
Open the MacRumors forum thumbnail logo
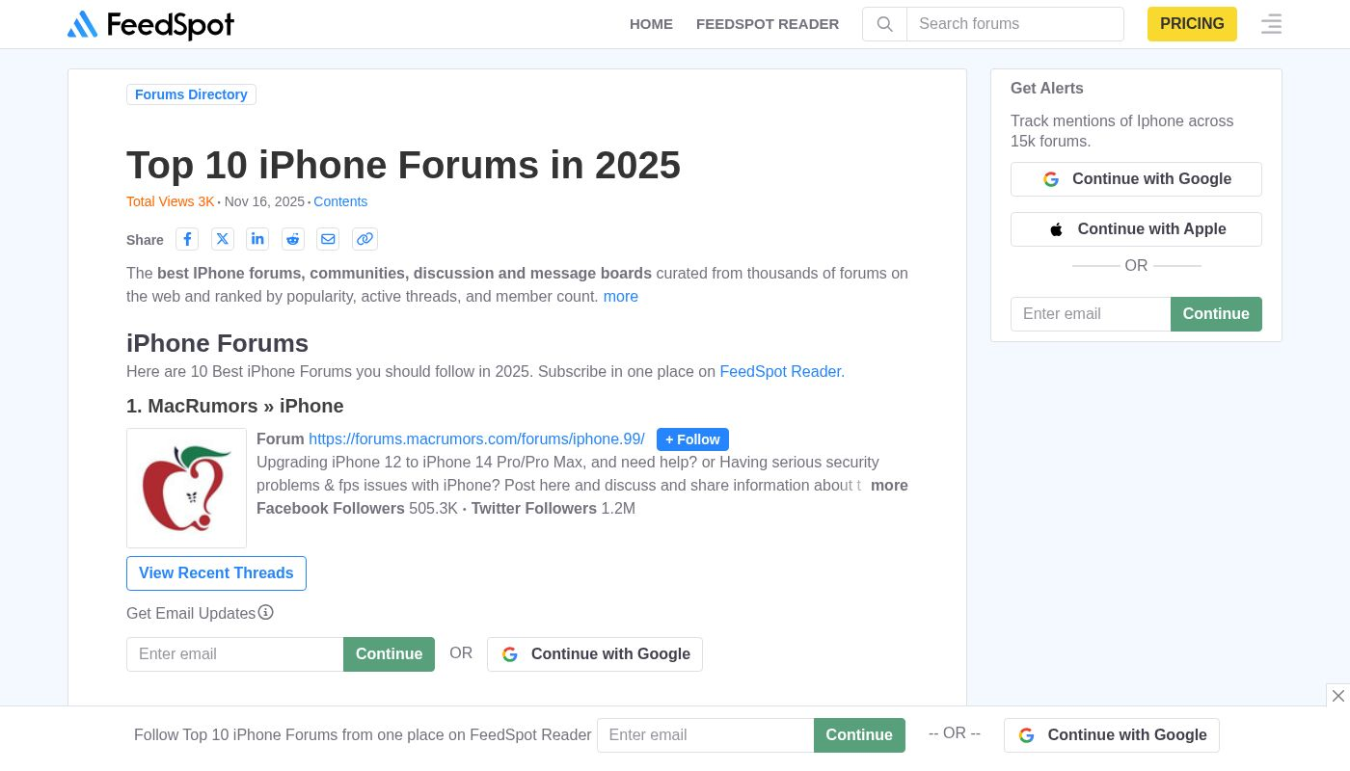click(187, 489)
